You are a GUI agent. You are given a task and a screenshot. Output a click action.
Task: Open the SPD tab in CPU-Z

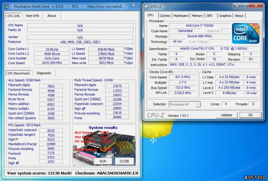pyautogui.click(x=209, y=16)
